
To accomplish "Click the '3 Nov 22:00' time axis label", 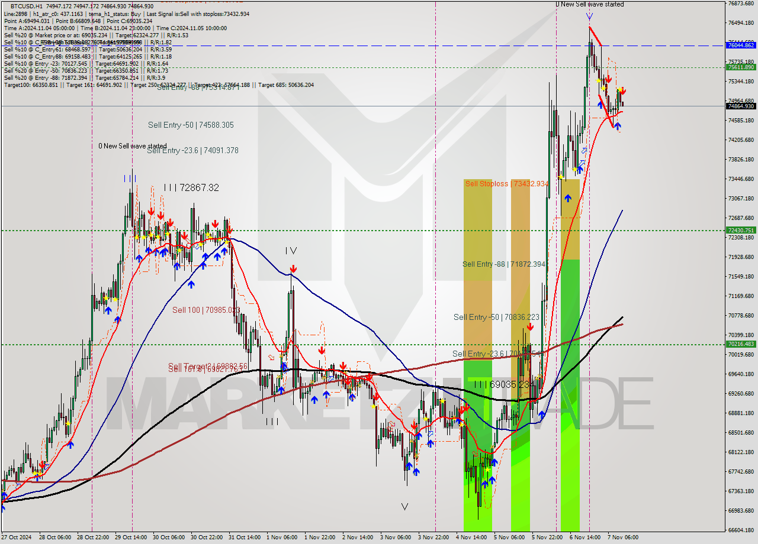I will coord(434,537).
